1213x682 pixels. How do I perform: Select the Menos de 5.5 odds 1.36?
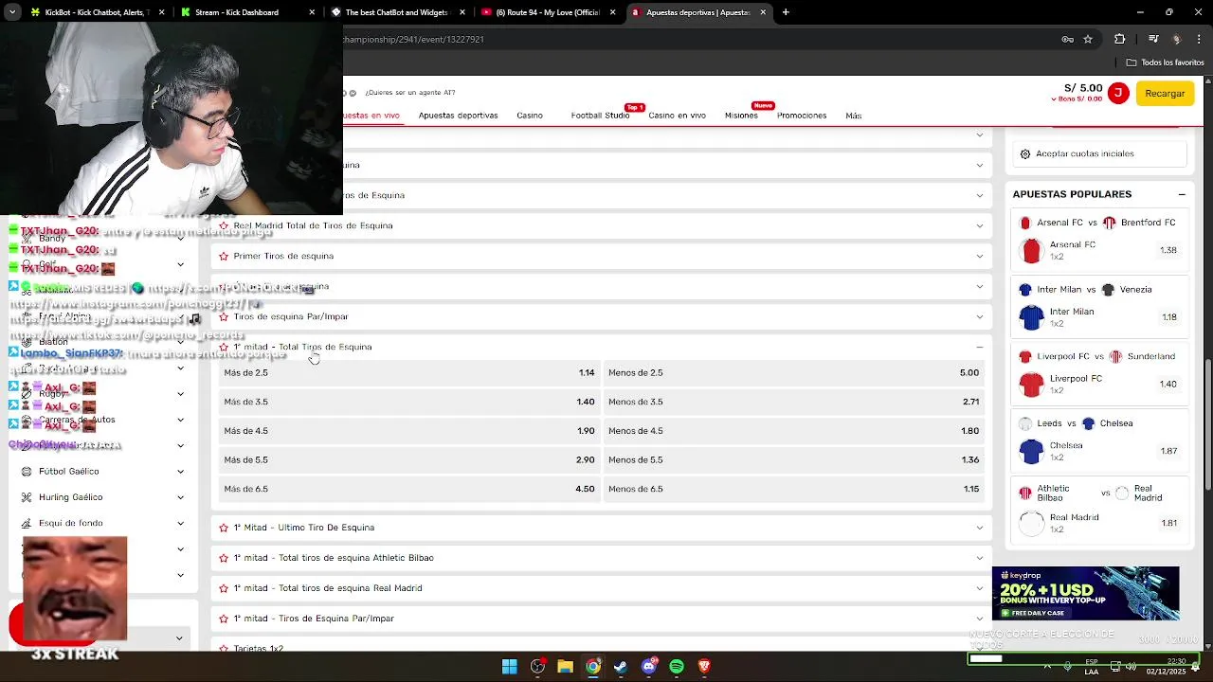(794, 460)
